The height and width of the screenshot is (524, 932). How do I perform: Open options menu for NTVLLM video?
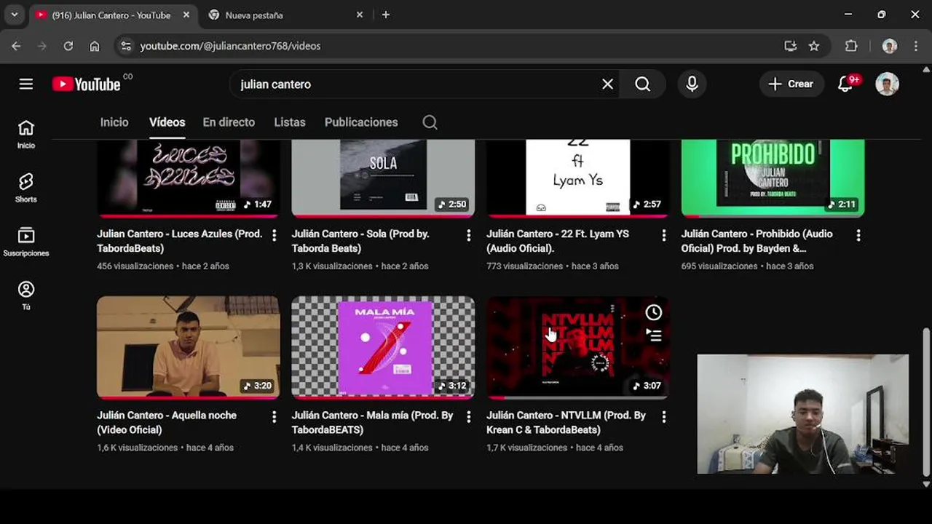663,417
